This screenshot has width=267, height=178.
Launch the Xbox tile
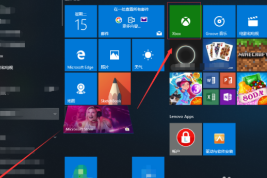(185, 21)
